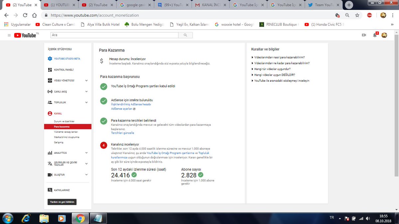
Task: Open Gelişmiş channel settings
Action: pyautogui.click(x=59, y=142)
